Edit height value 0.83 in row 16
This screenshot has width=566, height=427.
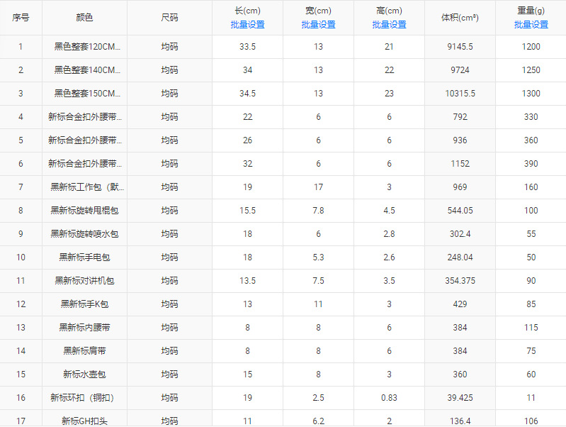(389, 398)
